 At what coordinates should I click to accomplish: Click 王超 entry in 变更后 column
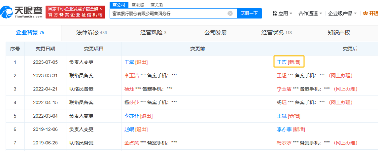(x=281, y=75)
